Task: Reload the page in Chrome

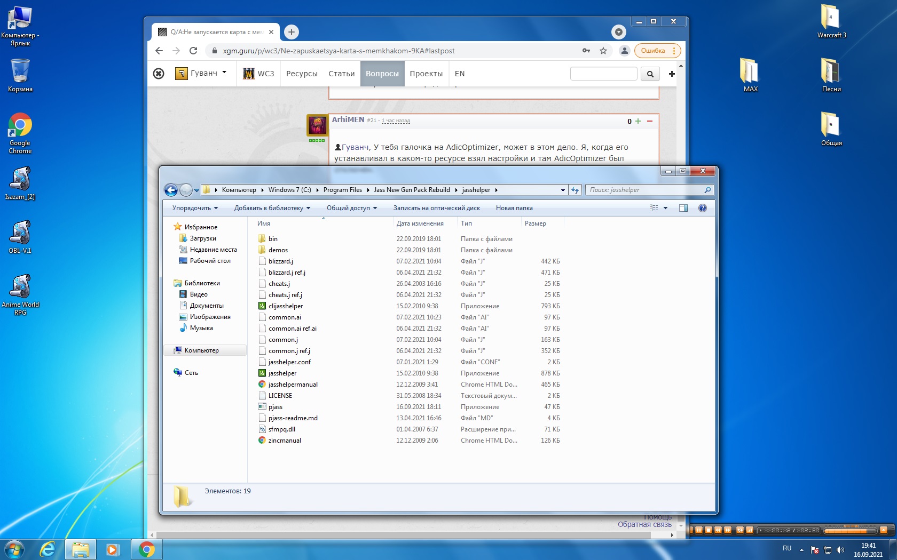Action: 193,51
